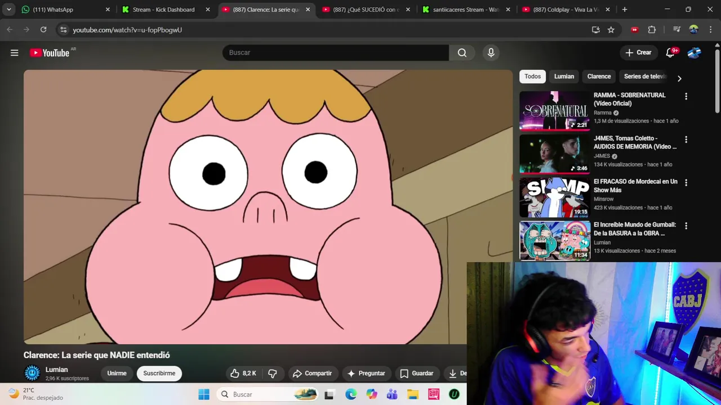Start voice search with the microphone icon

click(x=491, y=52)
